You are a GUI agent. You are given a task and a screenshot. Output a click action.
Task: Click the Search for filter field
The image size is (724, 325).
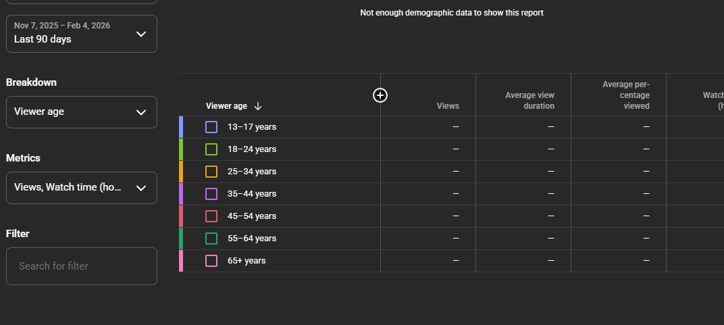(x=81, y=266)
